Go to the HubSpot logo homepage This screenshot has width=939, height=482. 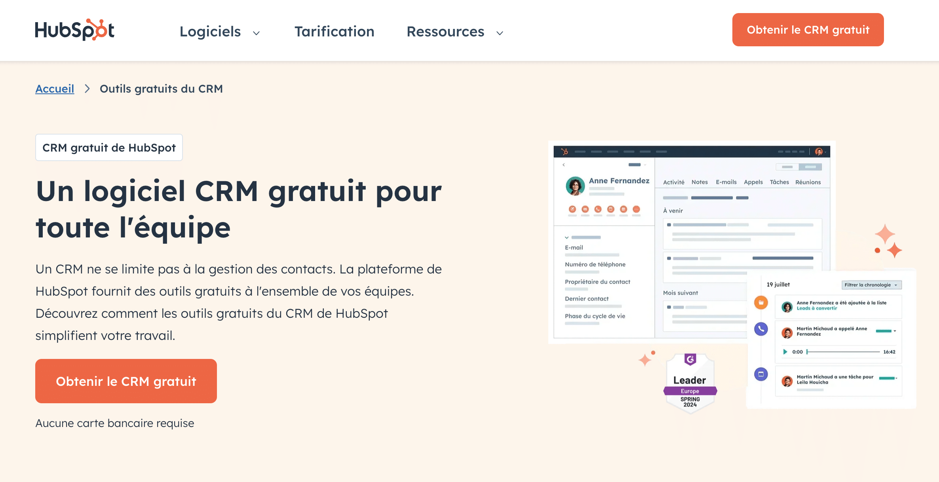click(75, 30)
